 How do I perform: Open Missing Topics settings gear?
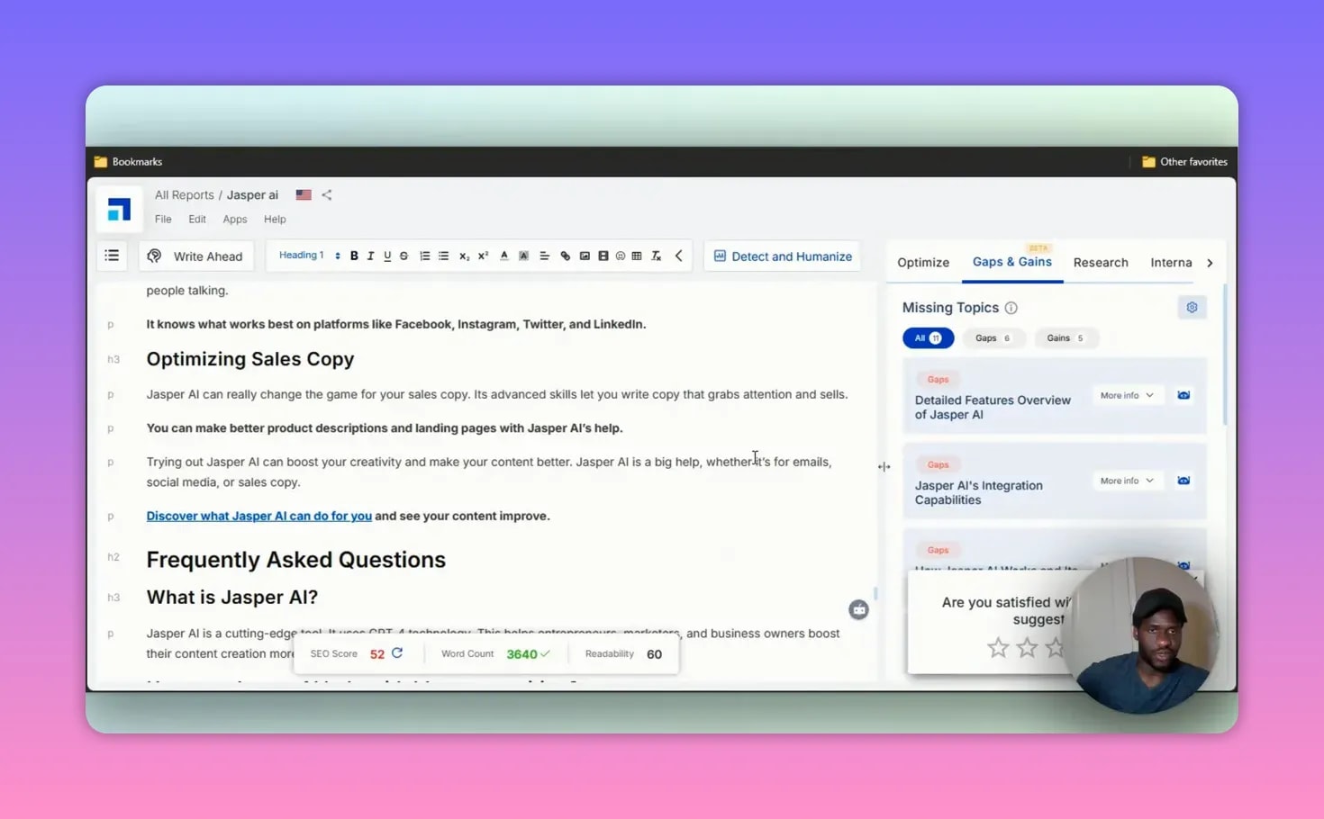coord(1192,308)
